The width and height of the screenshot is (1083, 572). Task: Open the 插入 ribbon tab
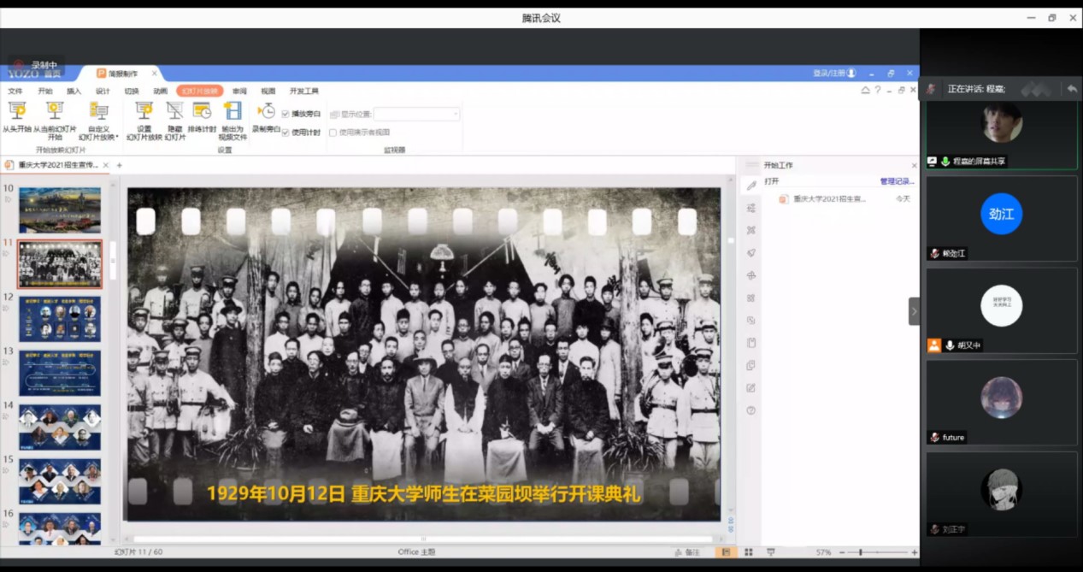(x=74, y=91)
